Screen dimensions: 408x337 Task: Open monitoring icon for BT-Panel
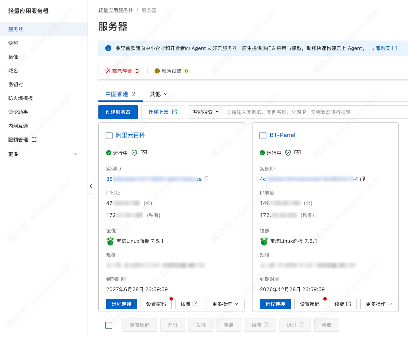(x=297, y=153)
